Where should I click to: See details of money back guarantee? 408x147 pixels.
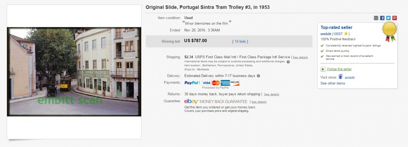pos(259,102)
